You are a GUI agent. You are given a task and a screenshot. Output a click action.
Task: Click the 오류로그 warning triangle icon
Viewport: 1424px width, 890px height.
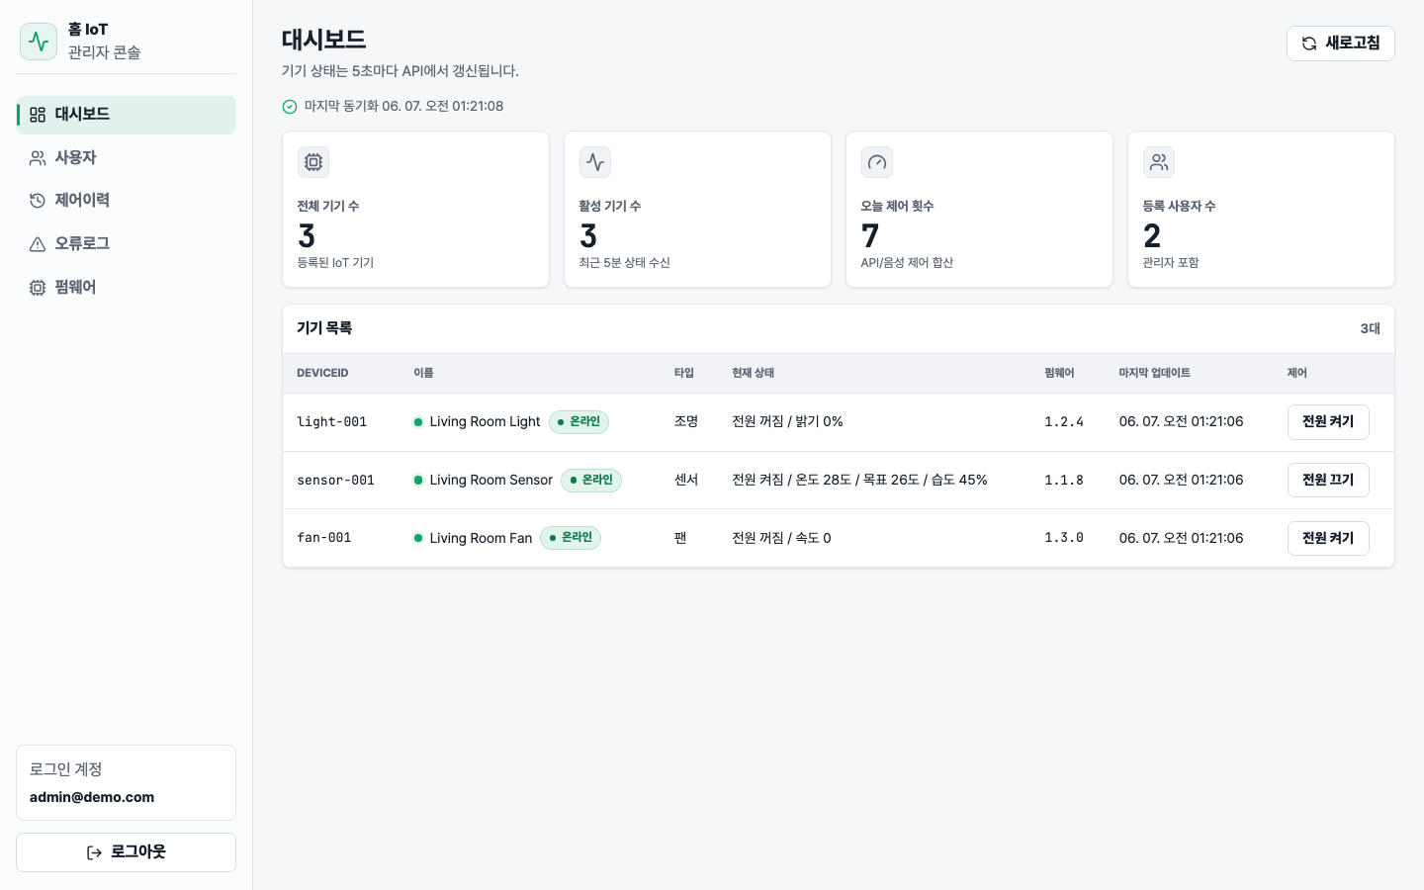pos(38,244)
